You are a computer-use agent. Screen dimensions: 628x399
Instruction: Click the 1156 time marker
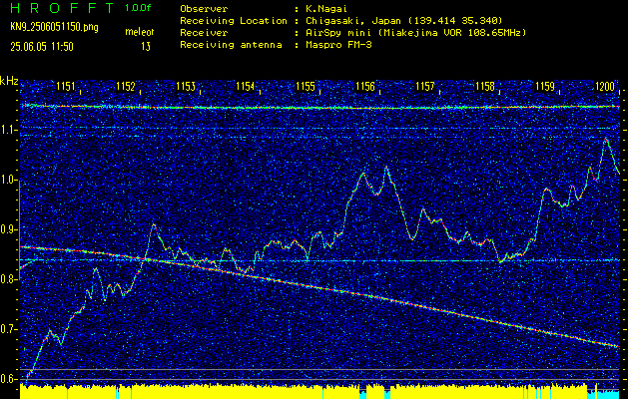click(x=365, y=86)
